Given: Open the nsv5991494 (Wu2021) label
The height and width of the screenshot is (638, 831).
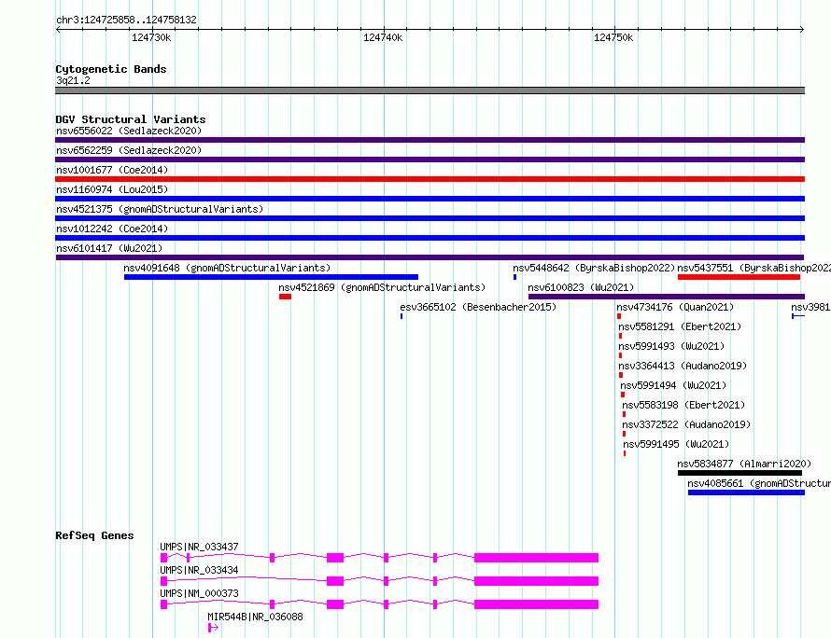Looking at the screenshot, I should 673,385.
